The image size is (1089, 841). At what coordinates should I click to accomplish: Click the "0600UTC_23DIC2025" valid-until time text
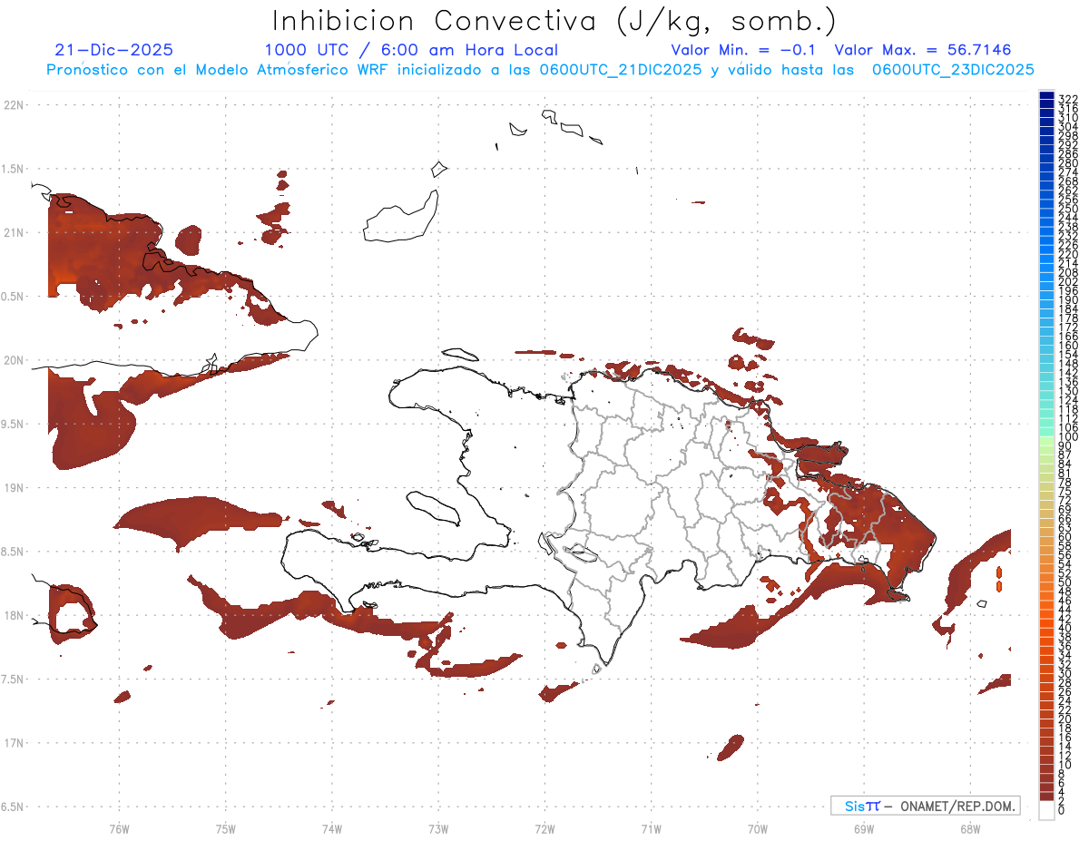click(x=953, y=69)
